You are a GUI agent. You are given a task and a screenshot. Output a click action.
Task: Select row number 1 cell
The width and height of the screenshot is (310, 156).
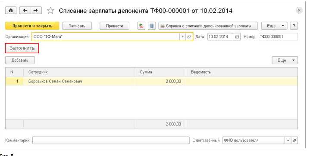tap(14, 81)
